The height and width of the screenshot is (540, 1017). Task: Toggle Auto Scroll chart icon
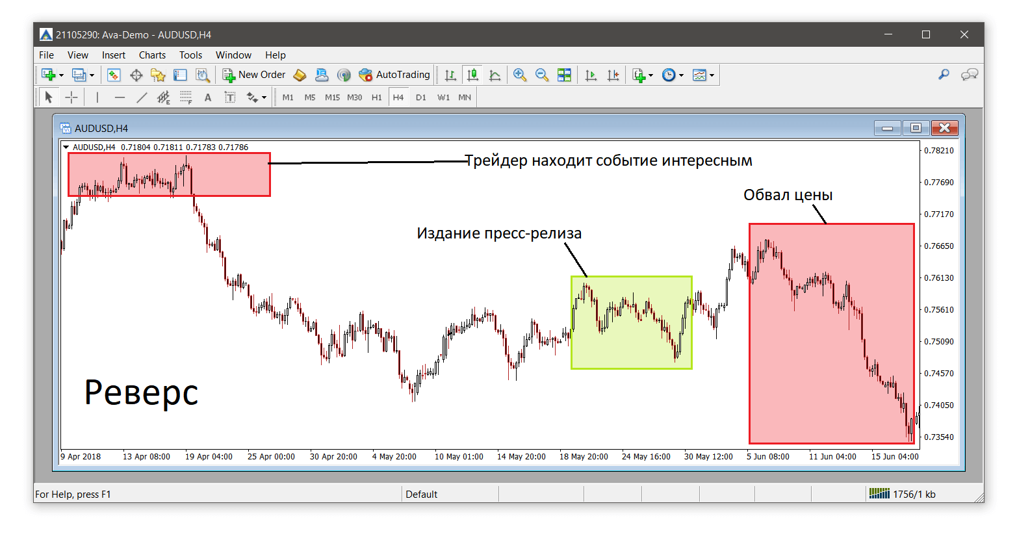[x=591, y=75]
